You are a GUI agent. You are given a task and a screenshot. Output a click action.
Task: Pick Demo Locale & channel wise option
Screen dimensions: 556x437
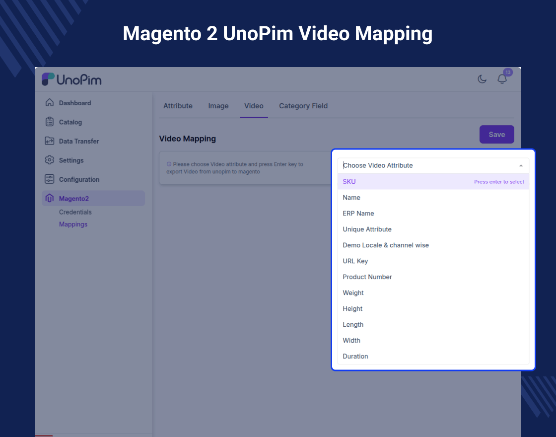pos(433,245)
